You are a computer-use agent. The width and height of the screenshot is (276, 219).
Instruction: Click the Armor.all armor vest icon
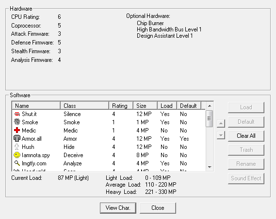tap(17, 138)
